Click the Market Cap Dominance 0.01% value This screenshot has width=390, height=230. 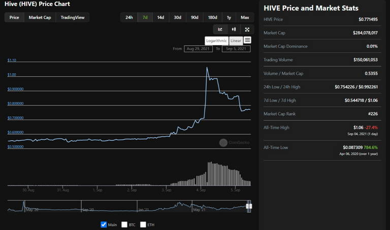(372, 46)
